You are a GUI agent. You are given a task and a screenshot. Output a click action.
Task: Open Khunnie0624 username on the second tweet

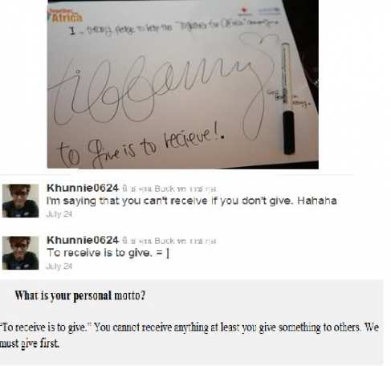coord(83,240)
